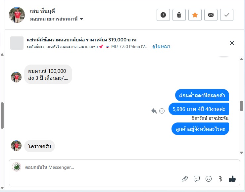
Task: Delete conversation using trash icon
Action: tap(179, 15)
